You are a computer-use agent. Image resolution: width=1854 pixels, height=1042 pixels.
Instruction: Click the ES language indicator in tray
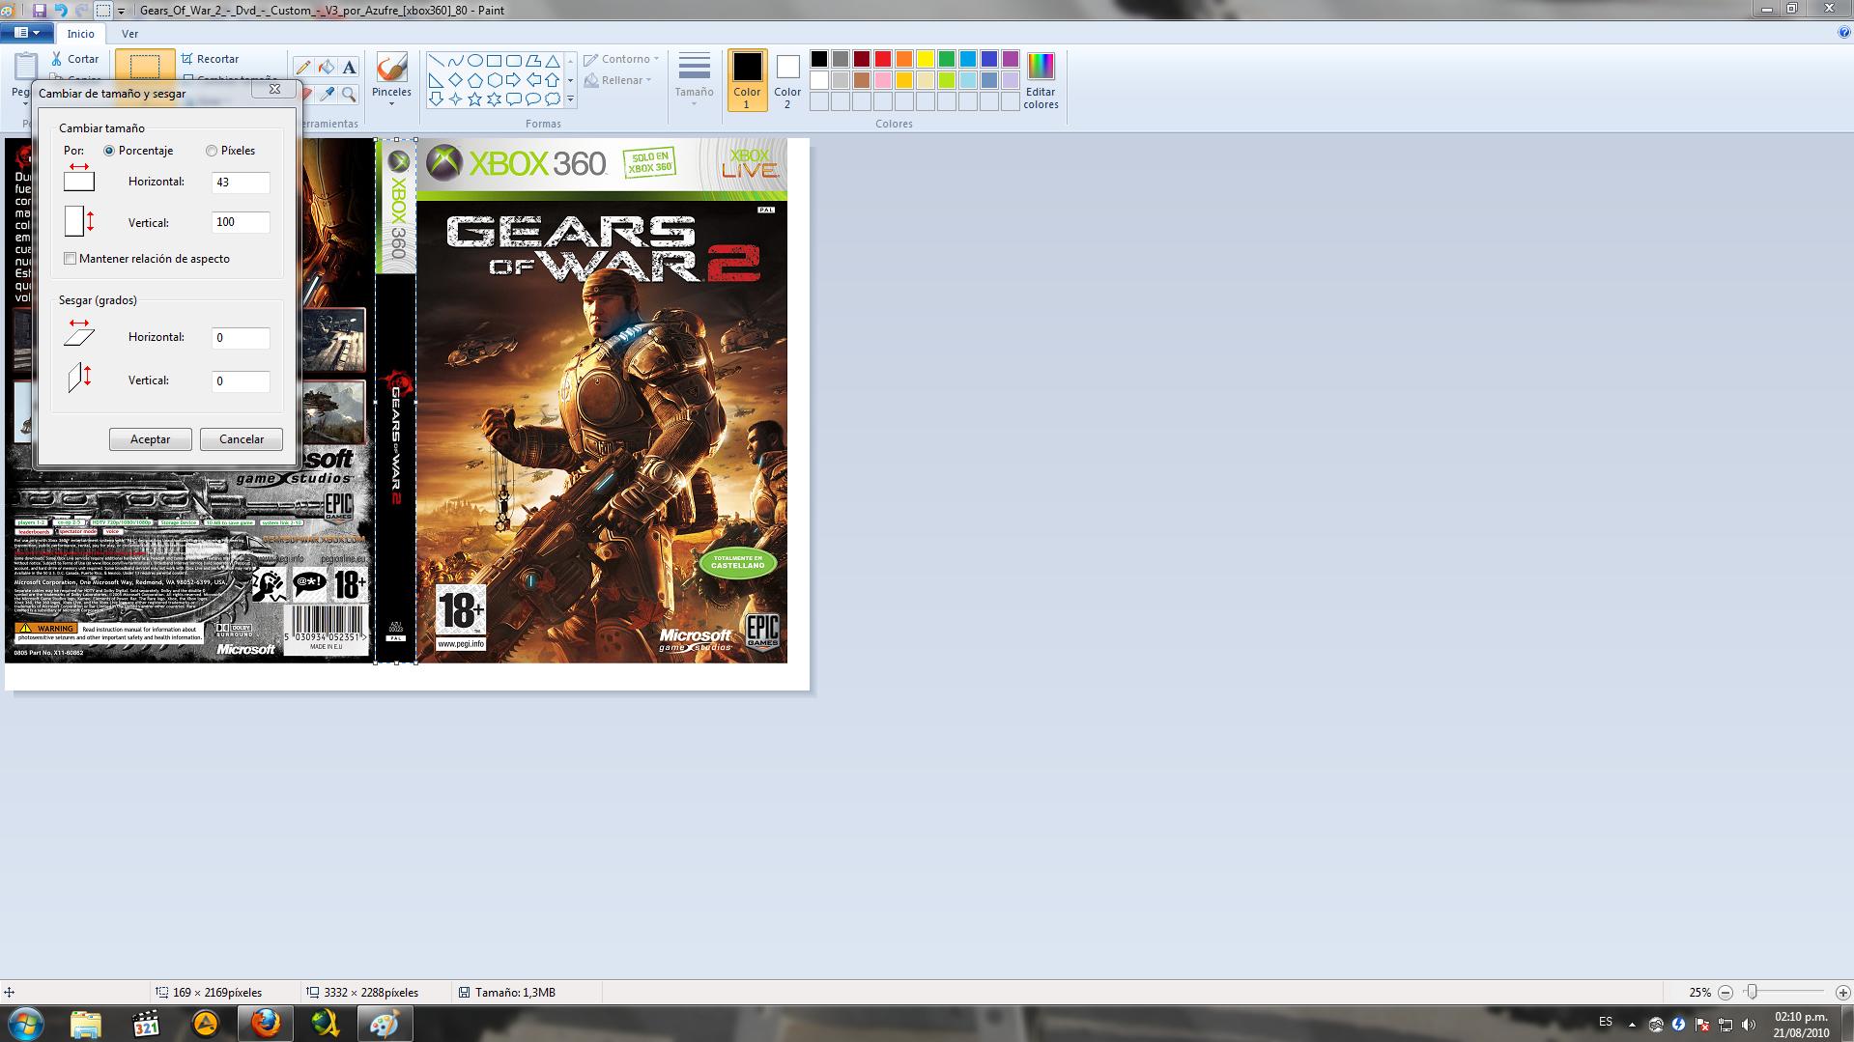[x=1606, y=1022]
